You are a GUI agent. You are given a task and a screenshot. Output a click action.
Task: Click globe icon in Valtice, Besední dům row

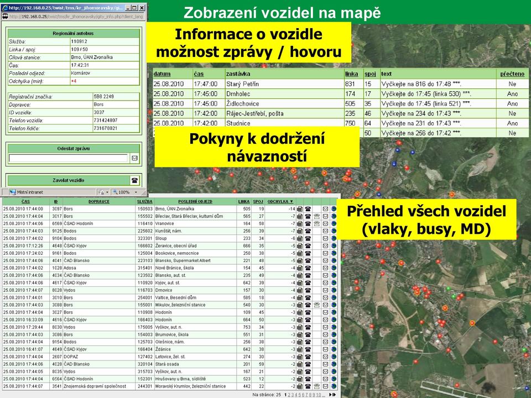point(334,297)
